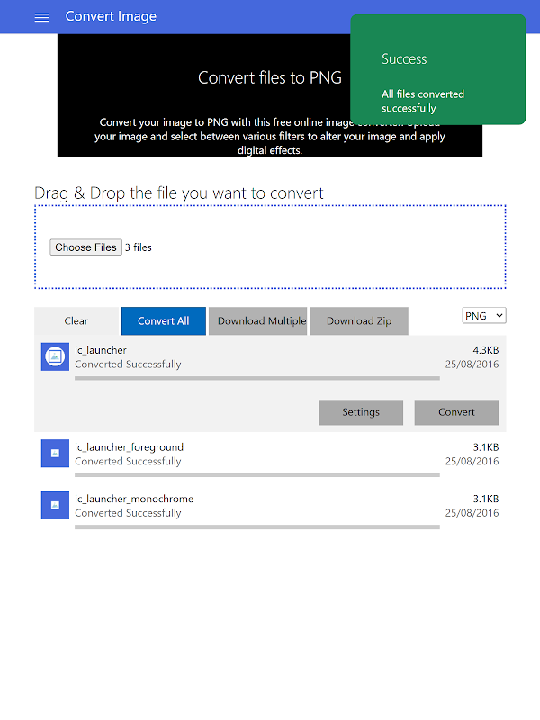Select the ic_launcher file name
This screenshot has width=540, height=720.
(101, 350)
